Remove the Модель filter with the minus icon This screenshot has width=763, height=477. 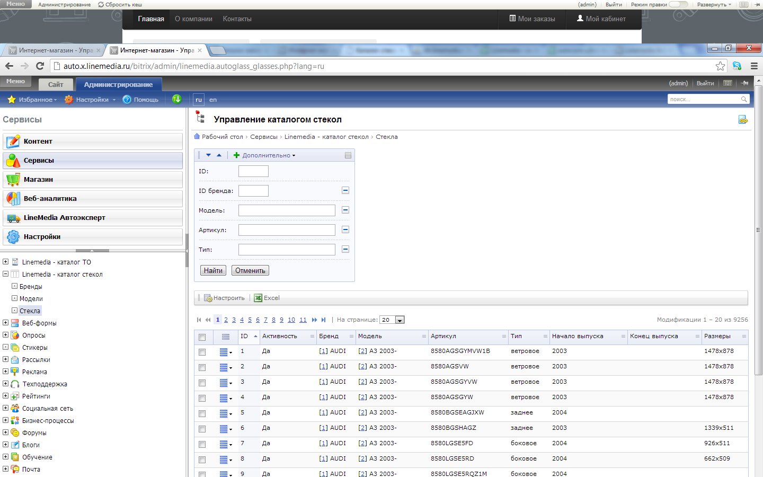tap(345, 210)
